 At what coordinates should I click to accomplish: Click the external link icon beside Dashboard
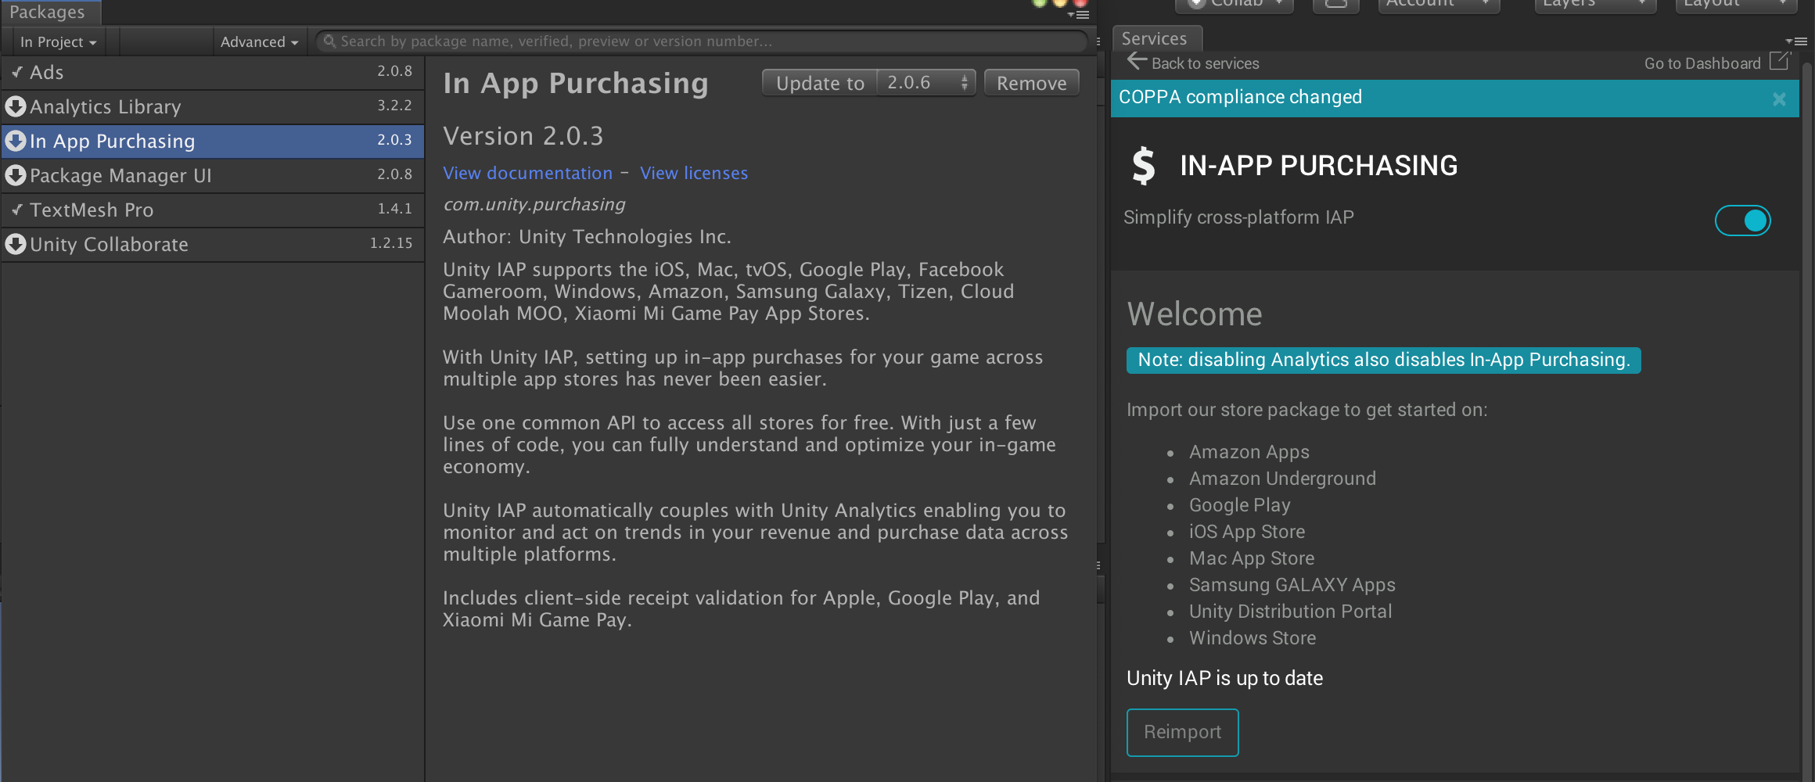1779,61
